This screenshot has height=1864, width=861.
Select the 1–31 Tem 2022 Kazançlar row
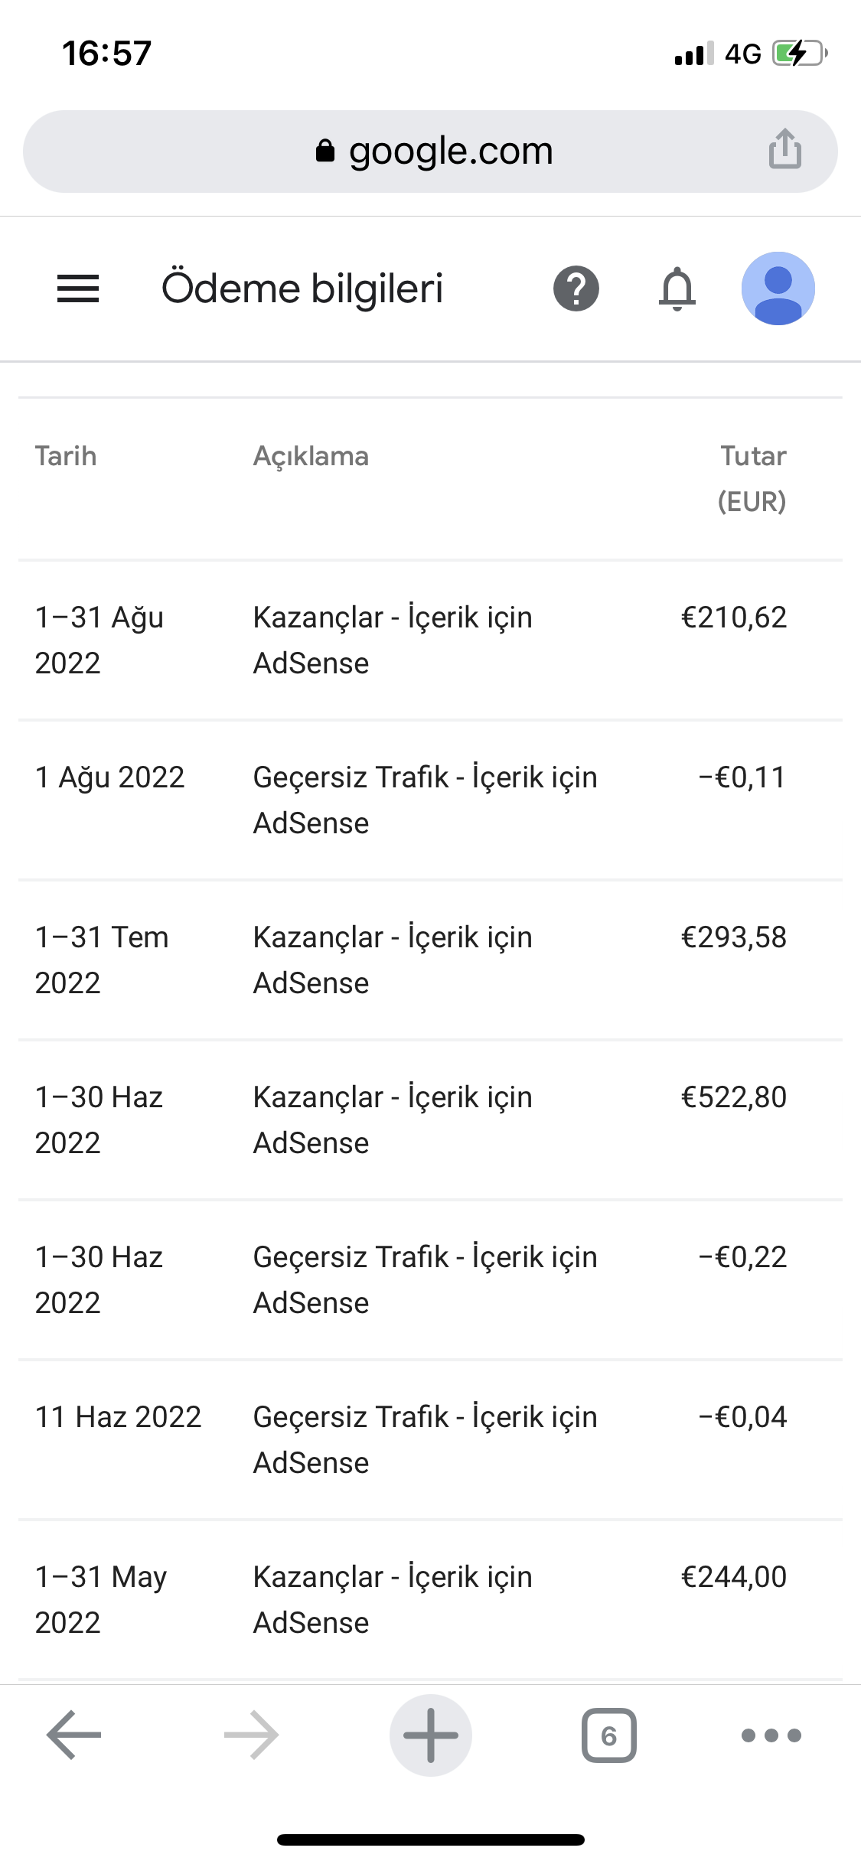point(430,960)
